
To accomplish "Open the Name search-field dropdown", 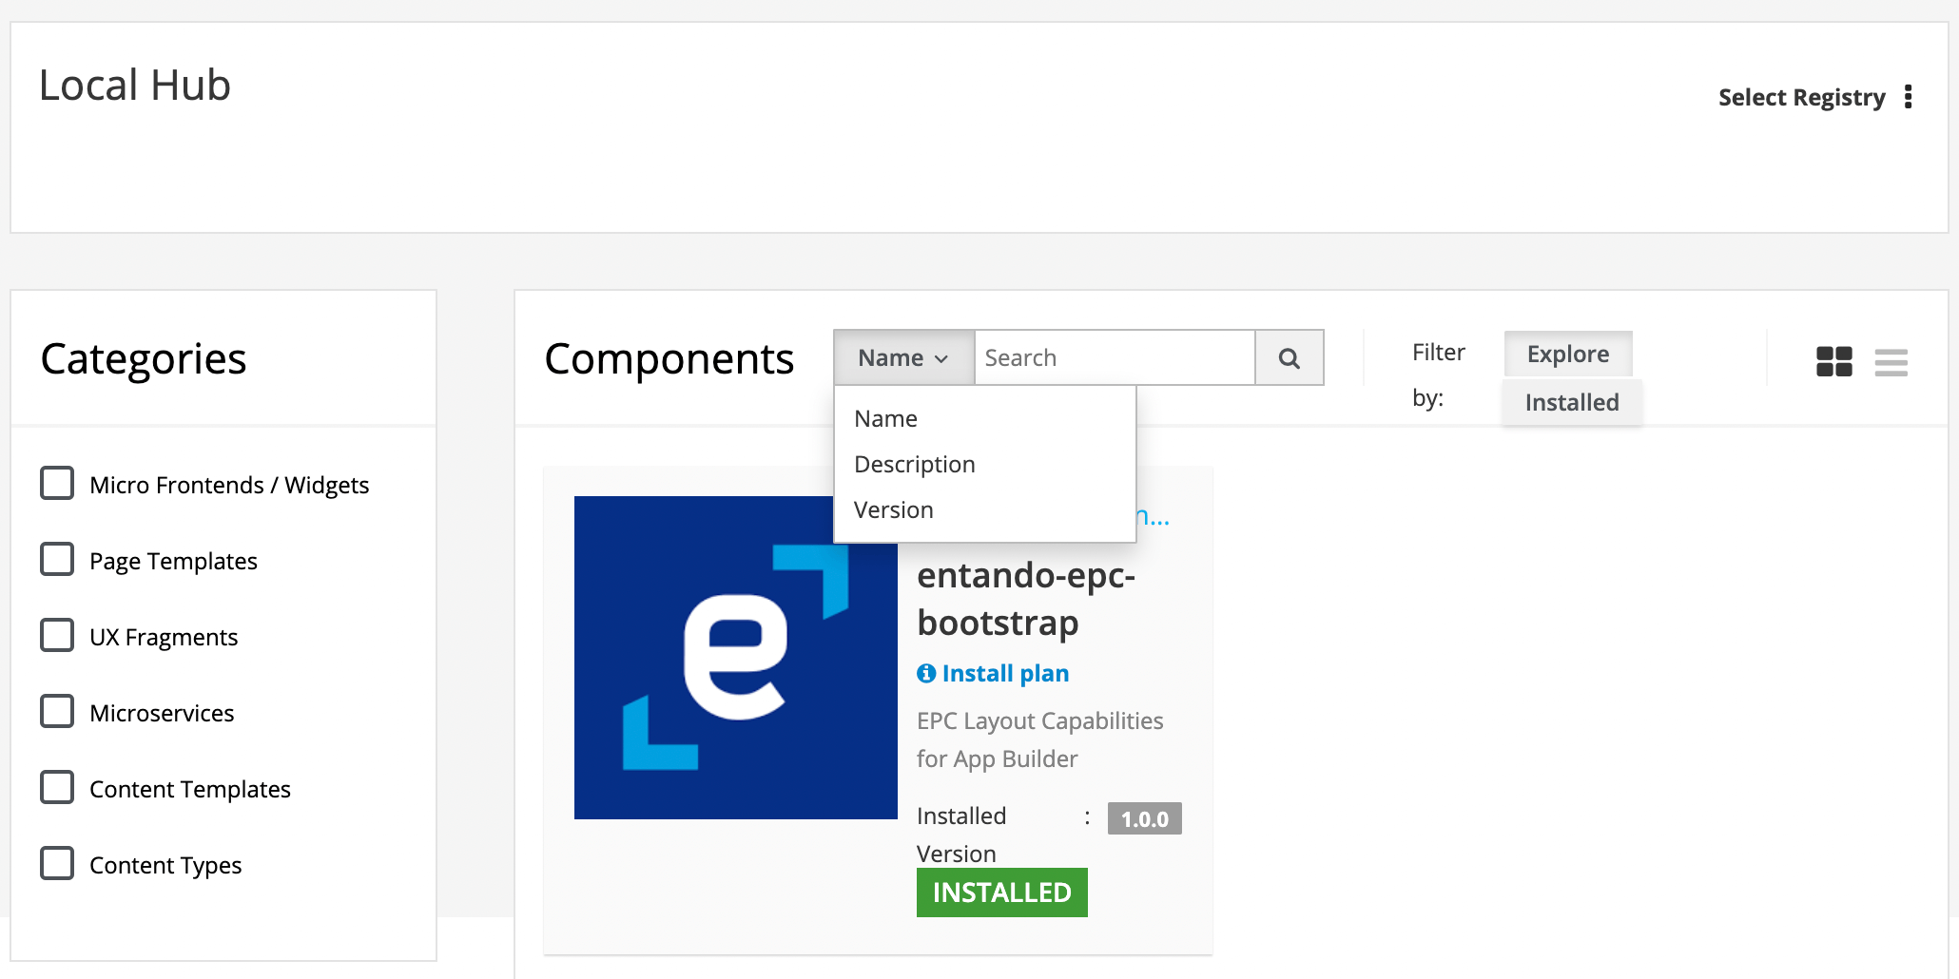I will click(902, 358).
